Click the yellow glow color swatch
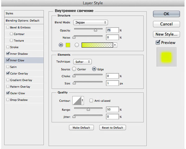The width and height of the screenshot is (186, 149). click(68, 45)
